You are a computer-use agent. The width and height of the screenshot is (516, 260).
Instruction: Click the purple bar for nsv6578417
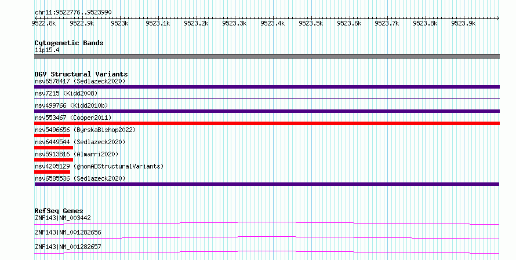[x=267, y=87]
